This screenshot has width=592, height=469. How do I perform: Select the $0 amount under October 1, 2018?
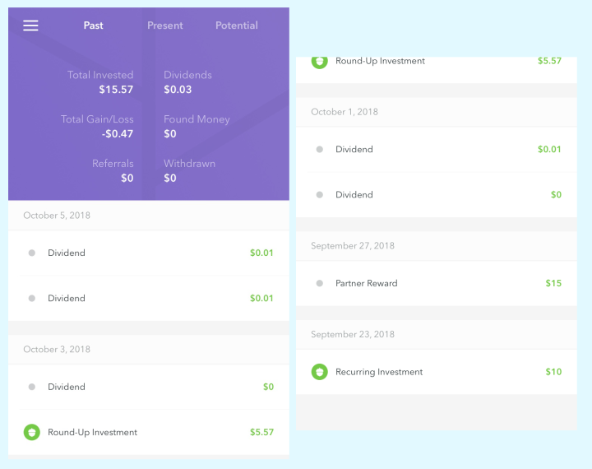pos(556,195)
